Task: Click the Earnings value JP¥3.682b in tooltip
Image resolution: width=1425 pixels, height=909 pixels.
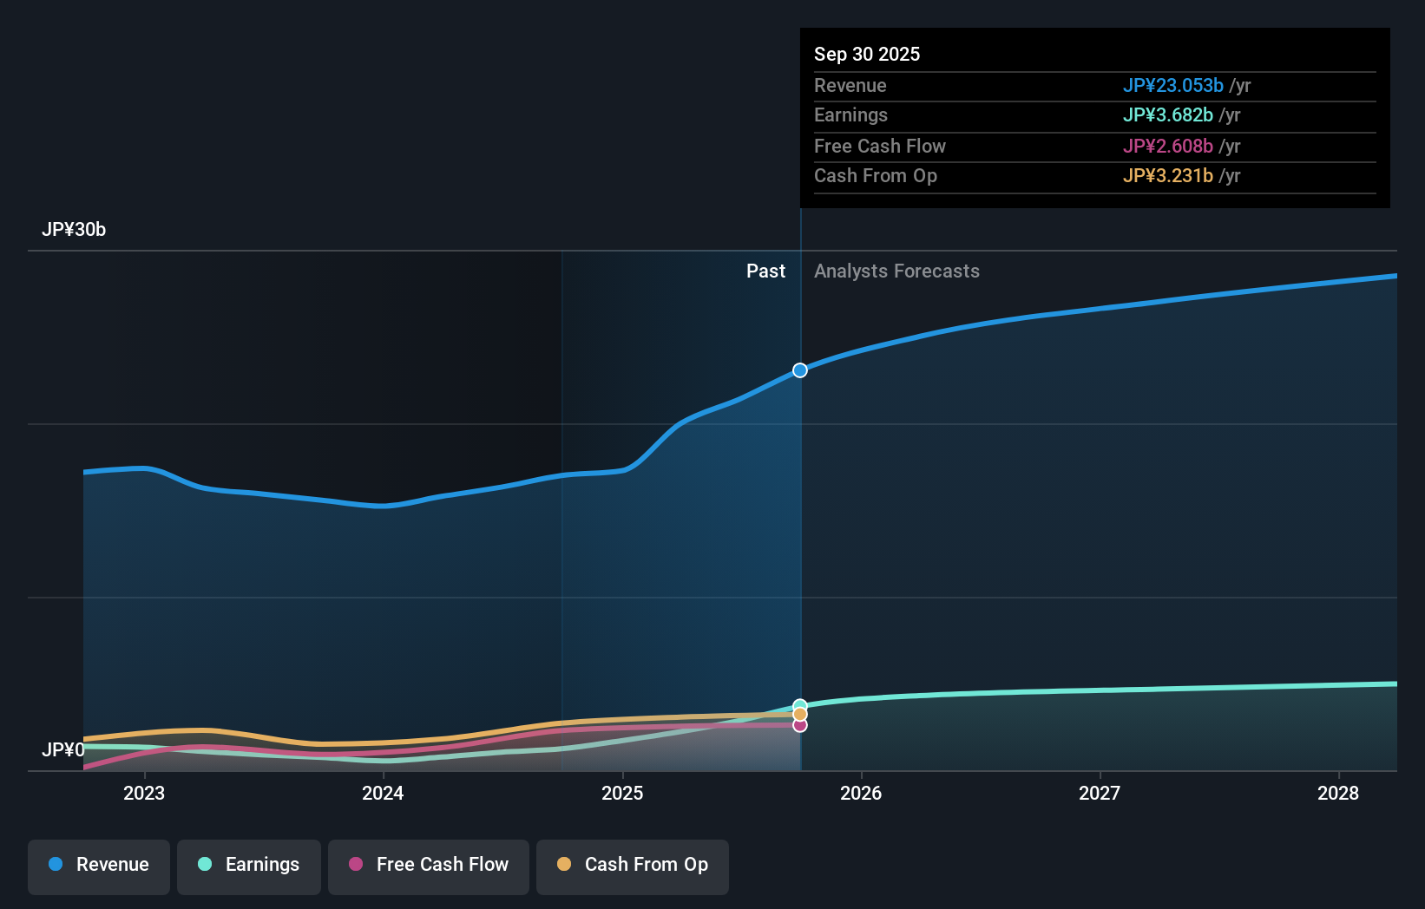Action: 1168,115
